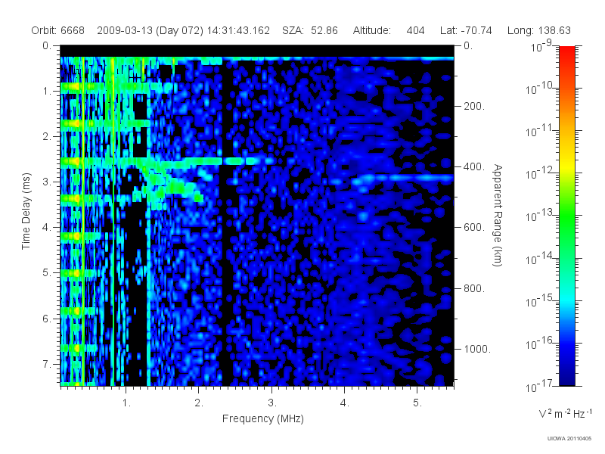The image size is (605, 454).
Task: Click the colorbar label '10⁻¹⁴'
Action: point(540,258)
